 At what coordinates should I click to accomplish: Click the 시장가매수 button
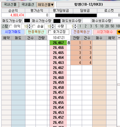105,32
